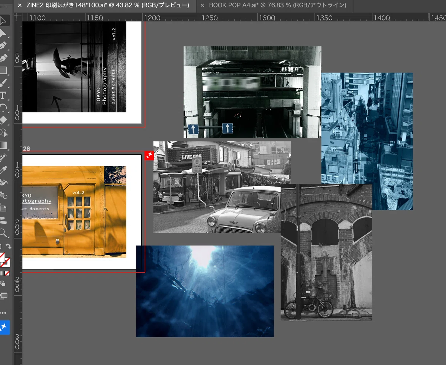The image size is (446, 365).
Task: Close the ZINE2 印刷はがき document tab
Action: click(x=20, y=5)
